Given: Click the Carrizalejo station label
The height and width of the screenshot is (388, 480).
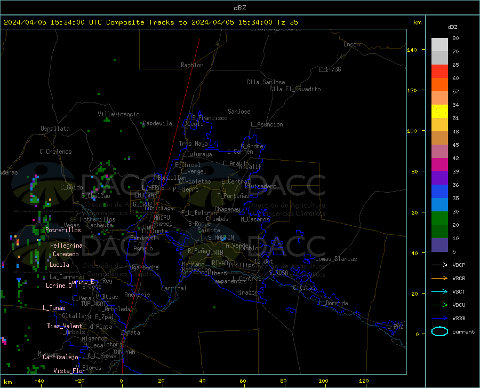Looking at the screenshot, I should point(60,357).
